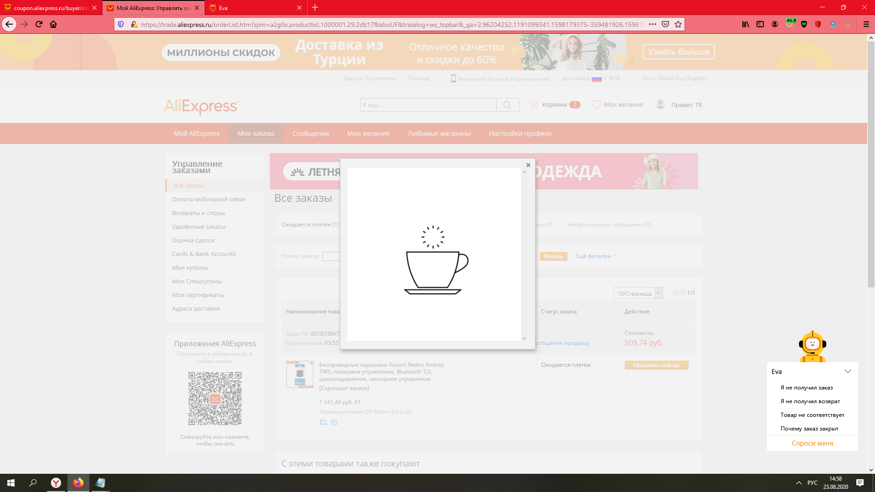This screenshot has height=492, width=875.
Task: Click the search magnifier button on AliExpress
Action: [507, 105]
